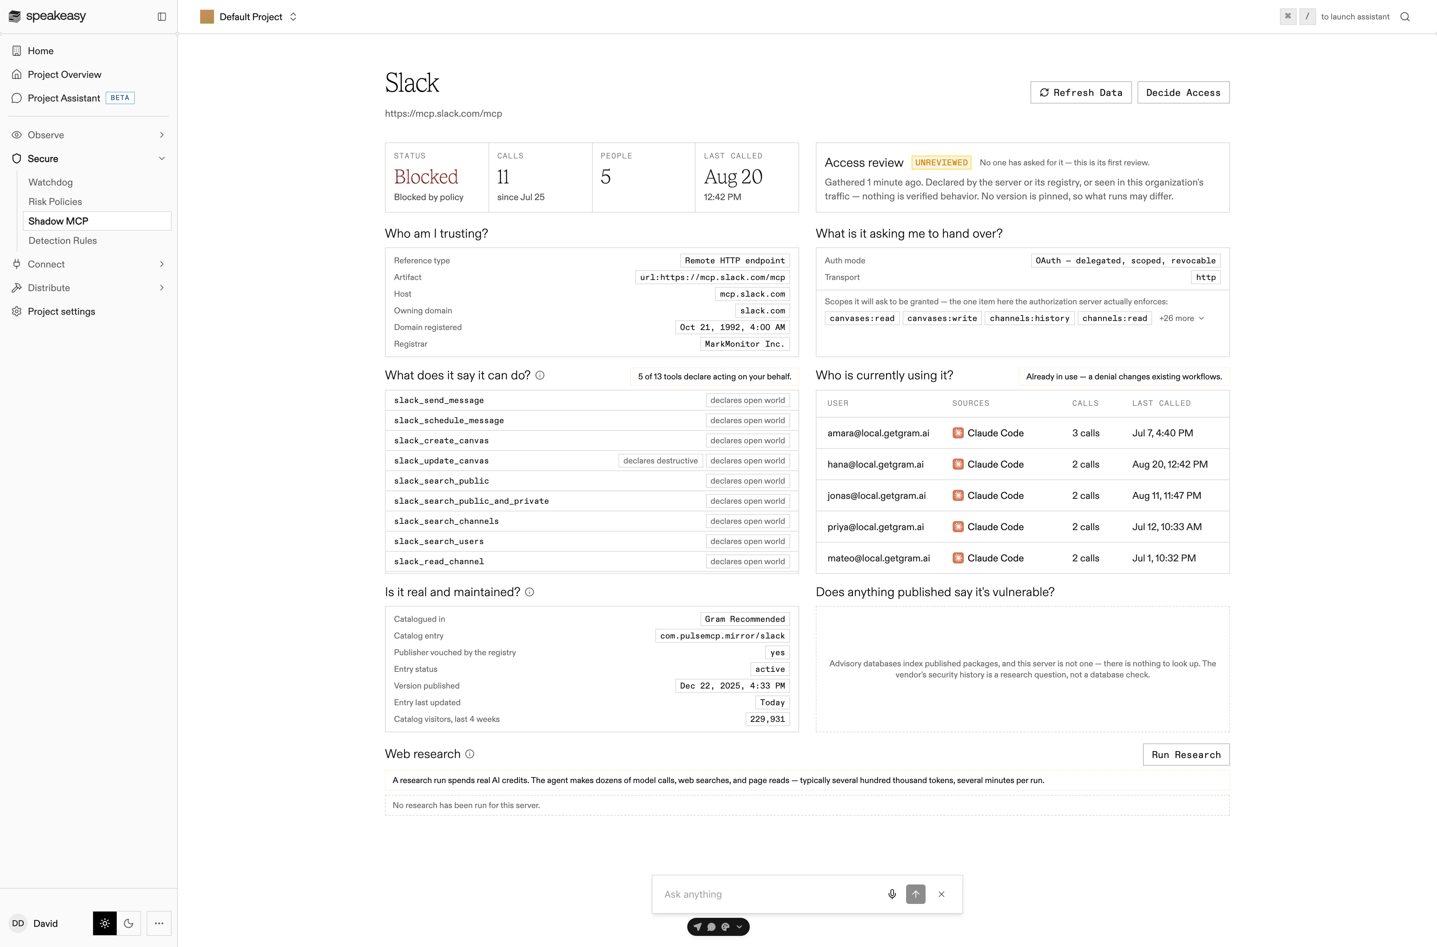Click the Refresh Data button
1437x947 pixels.
(1081, 92)
